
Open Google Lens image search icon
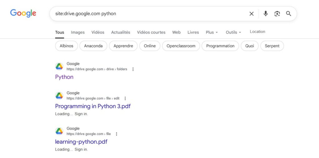coord(277,14)
